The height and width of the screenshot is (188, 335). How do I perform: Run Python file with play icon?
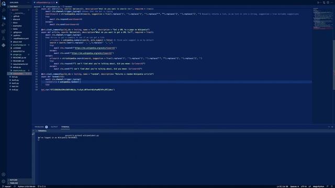318,3
